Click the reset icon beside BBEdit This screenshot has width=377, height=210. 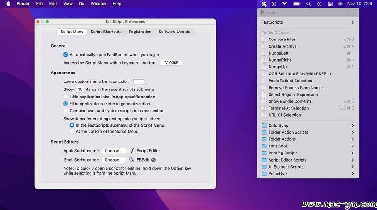click(x=153, y=160)
